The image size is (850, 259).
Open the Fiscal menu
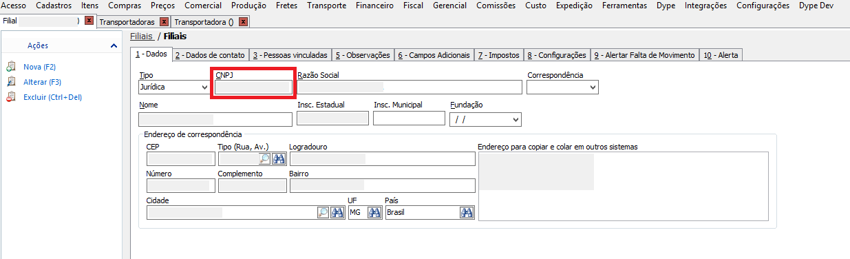coord(414,6)
